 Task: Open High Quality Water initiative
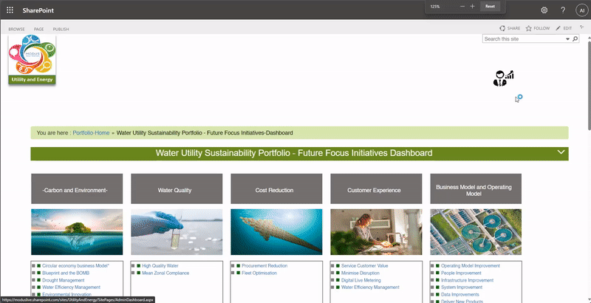160,266
